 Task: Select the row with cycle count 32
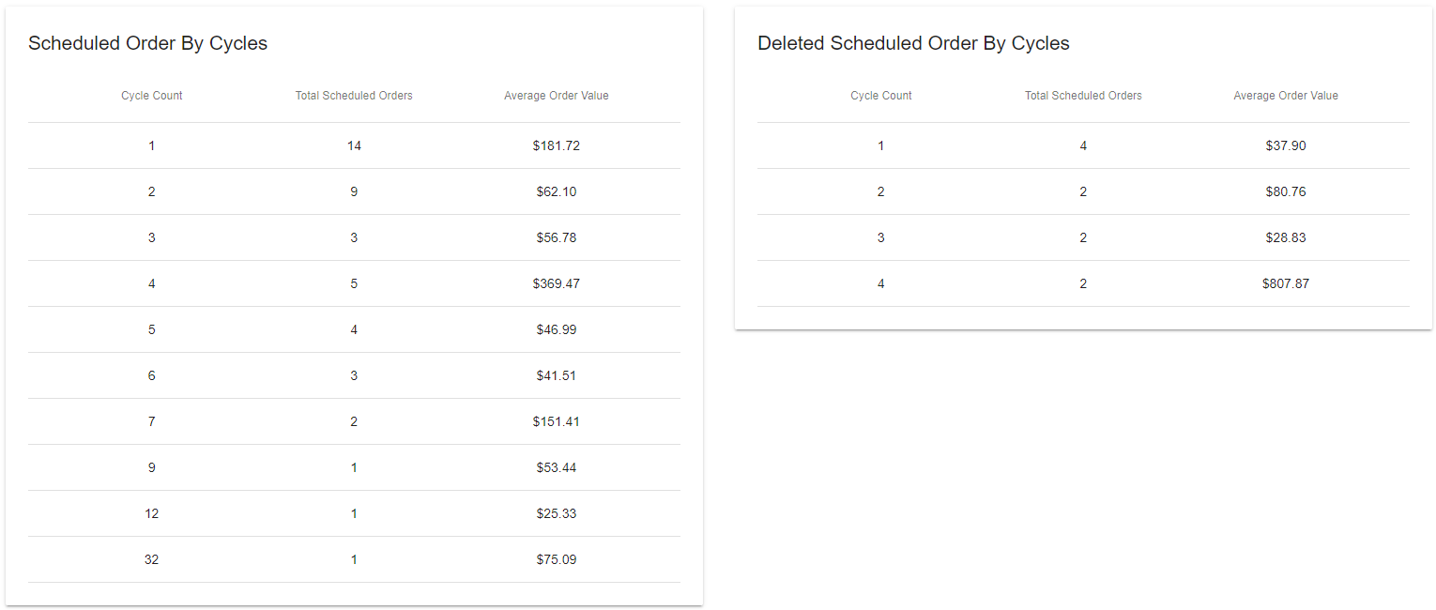tap(354, 559)
